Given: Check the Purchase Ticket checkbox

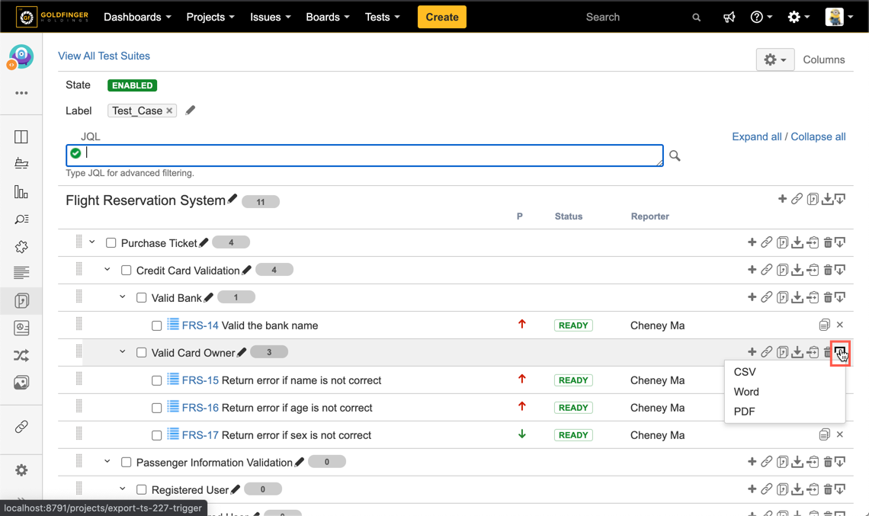Looking at the screenshot, I should coord(111,243).
